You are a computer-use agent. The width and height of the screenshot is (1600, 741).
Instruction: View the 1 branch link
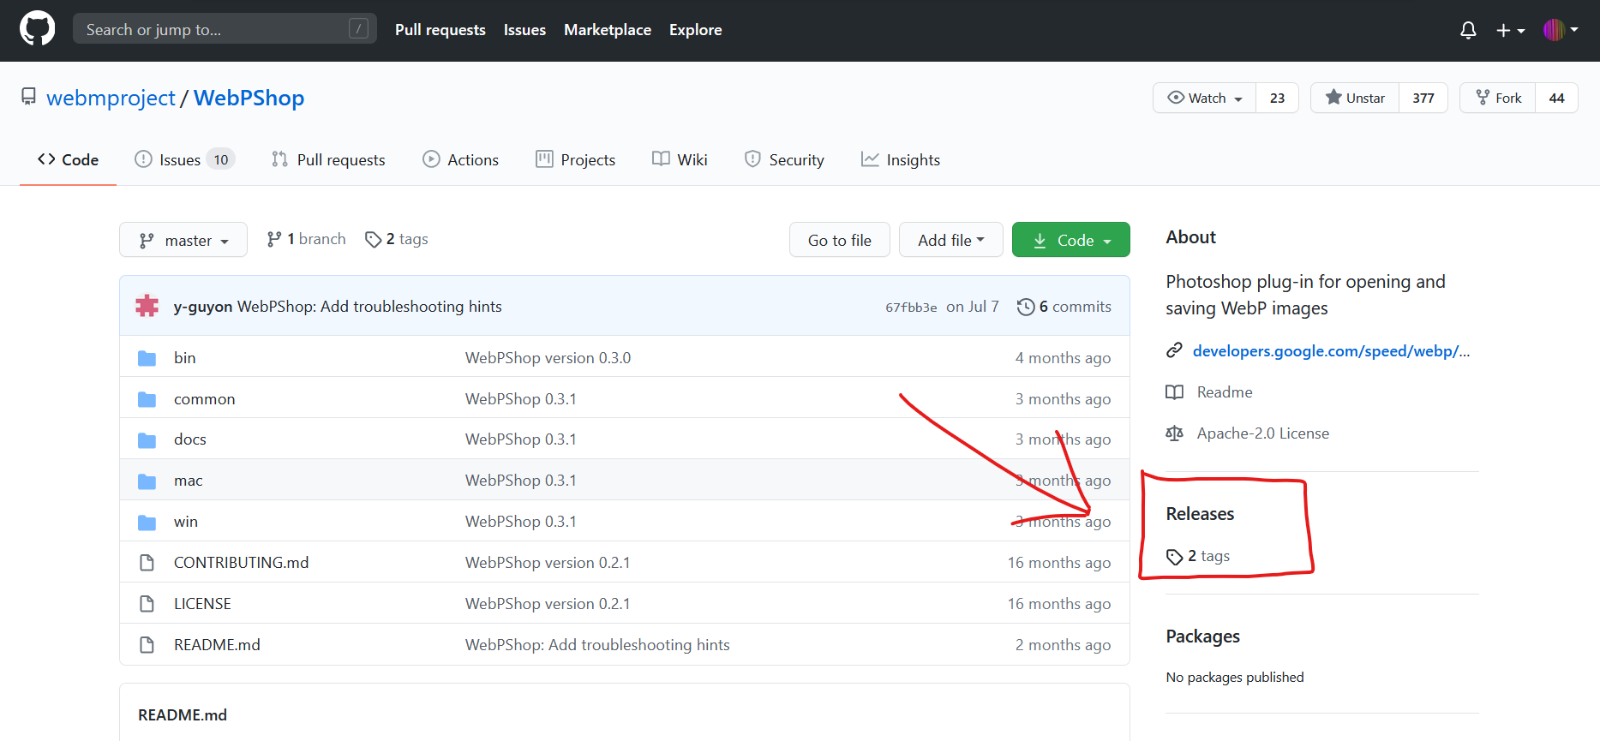pyautogui.click(x=306, y=239)
